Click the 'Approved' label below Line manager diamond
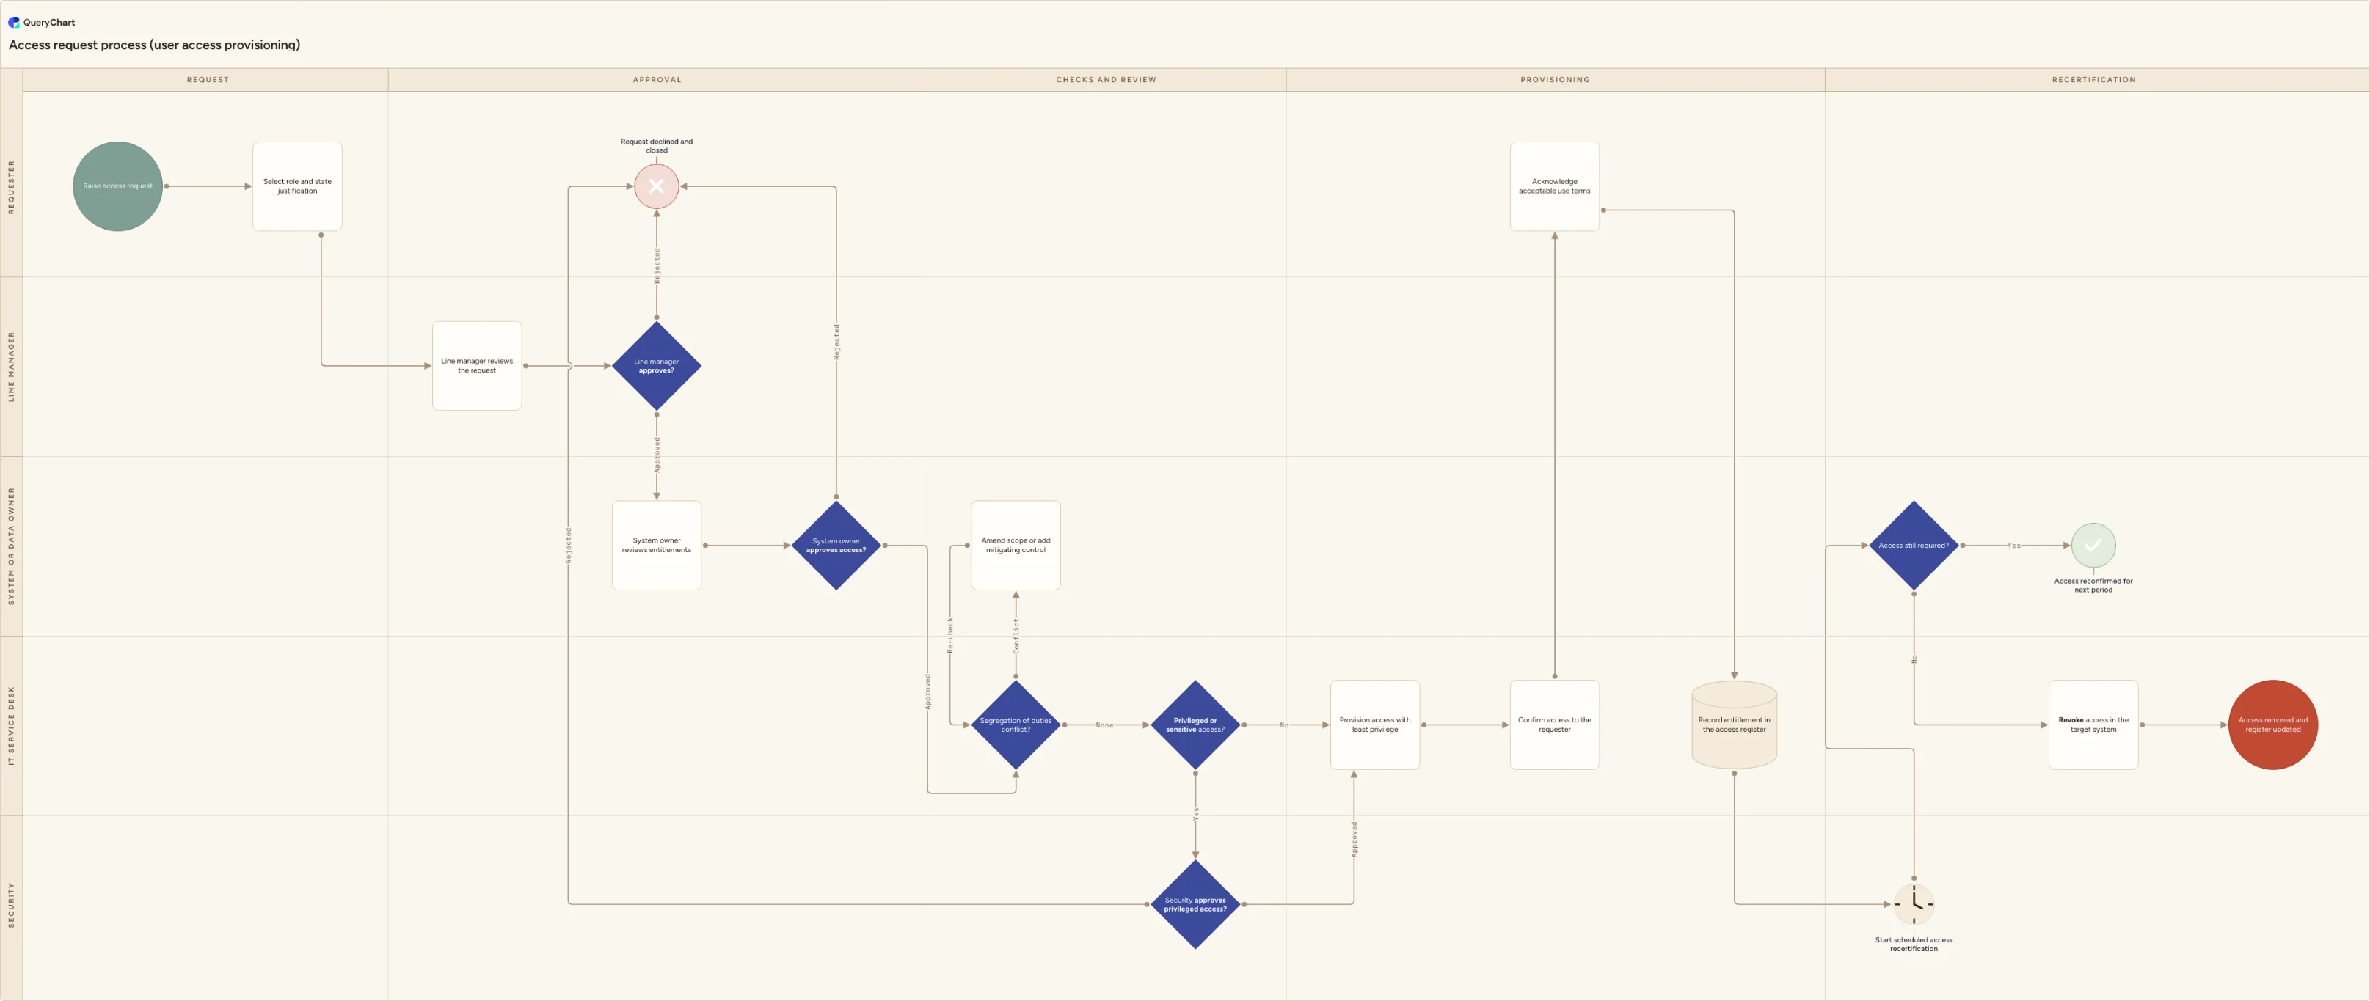This screenshot has width=2370, height=1001. [657, 455]
